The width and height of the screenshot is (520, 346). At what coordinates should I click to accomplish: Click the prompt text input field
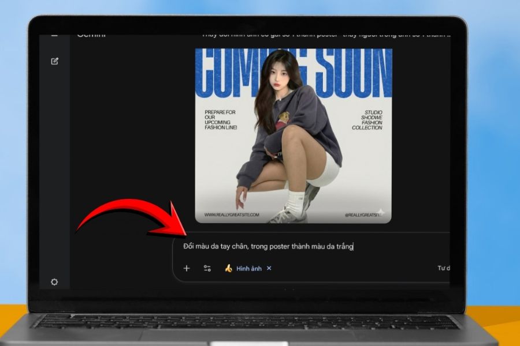pos(312,247)
